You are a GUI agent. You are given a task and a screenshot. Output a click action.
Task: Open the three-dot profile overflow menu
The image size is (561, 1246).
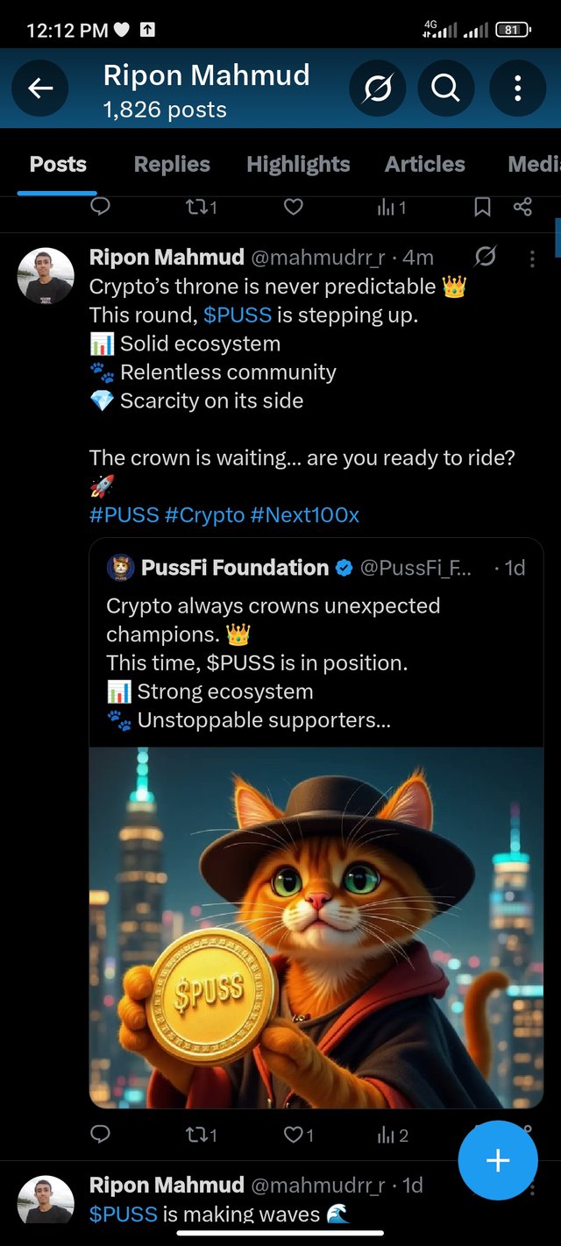point(517,88)
